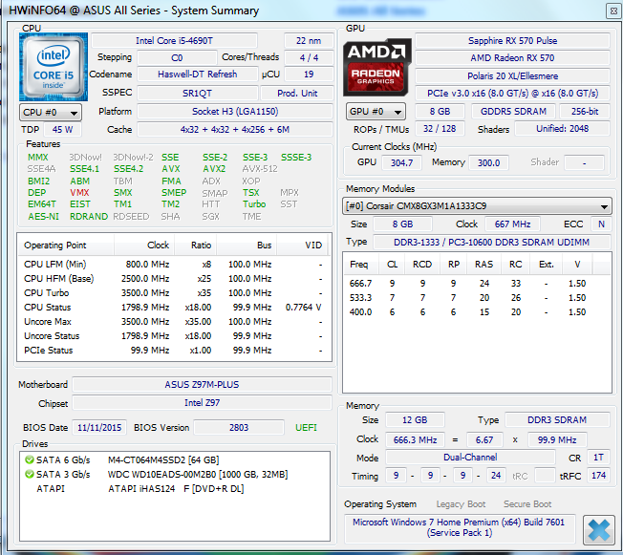Click the GPU memory clock value 300.0
The width and height of the screenshot is (623, 555).
click(488, 163)
